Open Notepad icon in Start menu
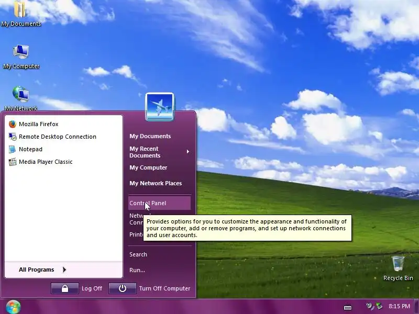The width and height of the screenshot is (419, 314). 12,149
